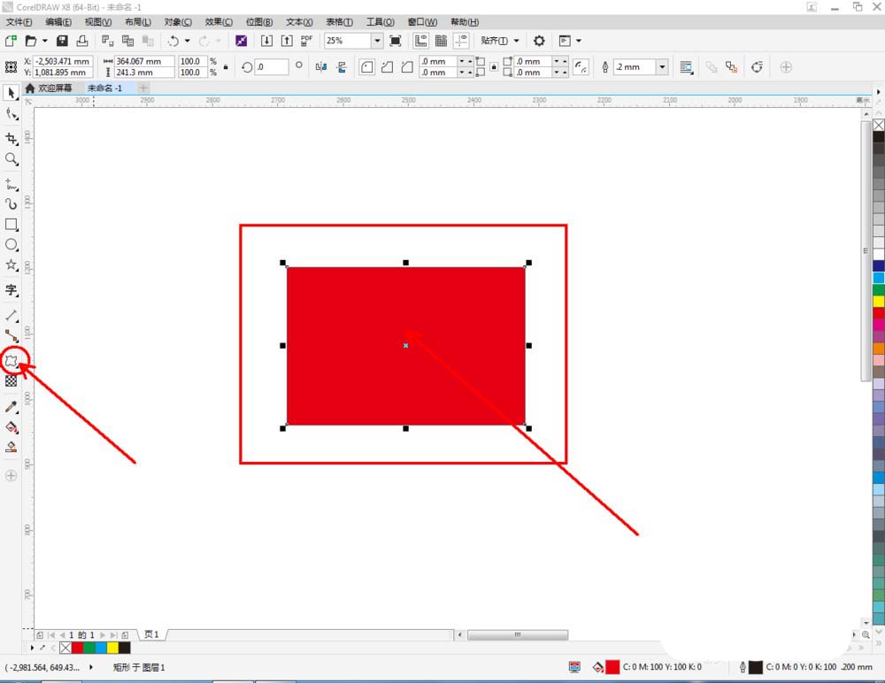885x683 pixels.
Task: Click the Publish to PDF icon
Action: click(305, 41)
